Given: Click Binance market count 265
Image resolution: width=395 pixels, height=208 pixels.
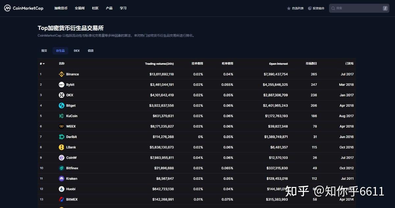Looking at the screenshot, I should click(314, 74).
